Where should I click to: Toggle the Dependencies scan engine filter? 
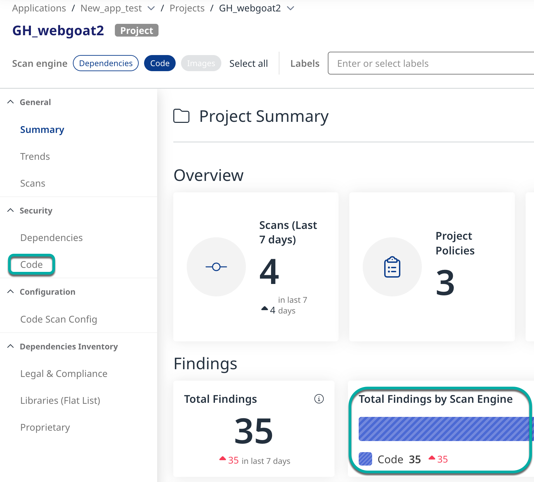click(106, 63)
